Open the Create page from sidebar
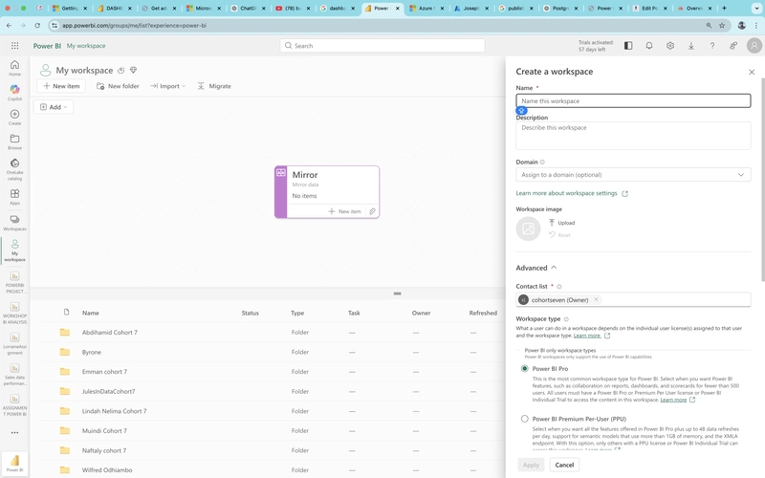 click(14, 117)
